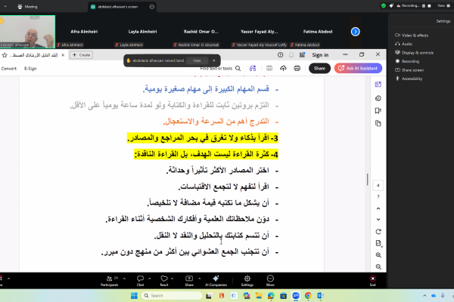Click the page display icon in the right rail
This screenshot has width=454, height=302.
378,243
